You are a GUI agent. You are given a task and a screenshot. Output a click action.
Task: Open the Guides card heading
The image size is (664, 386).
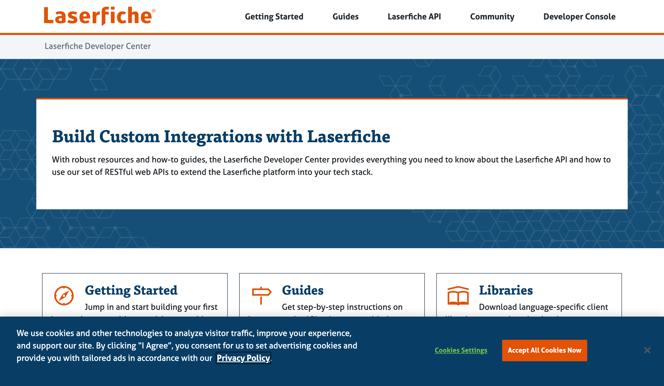(x=302, y=290)
